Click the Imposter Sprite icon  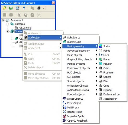pos(64,116)
